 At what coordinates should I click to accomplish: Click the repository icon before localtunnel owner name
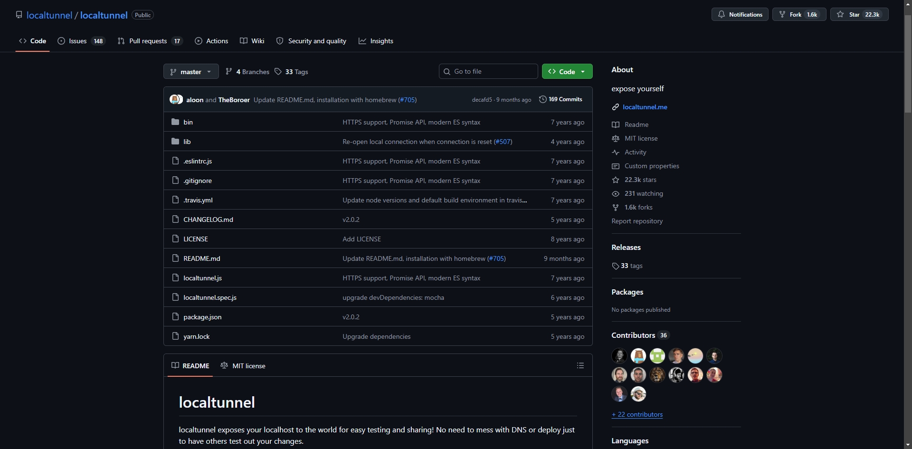(x=19, y=15)
